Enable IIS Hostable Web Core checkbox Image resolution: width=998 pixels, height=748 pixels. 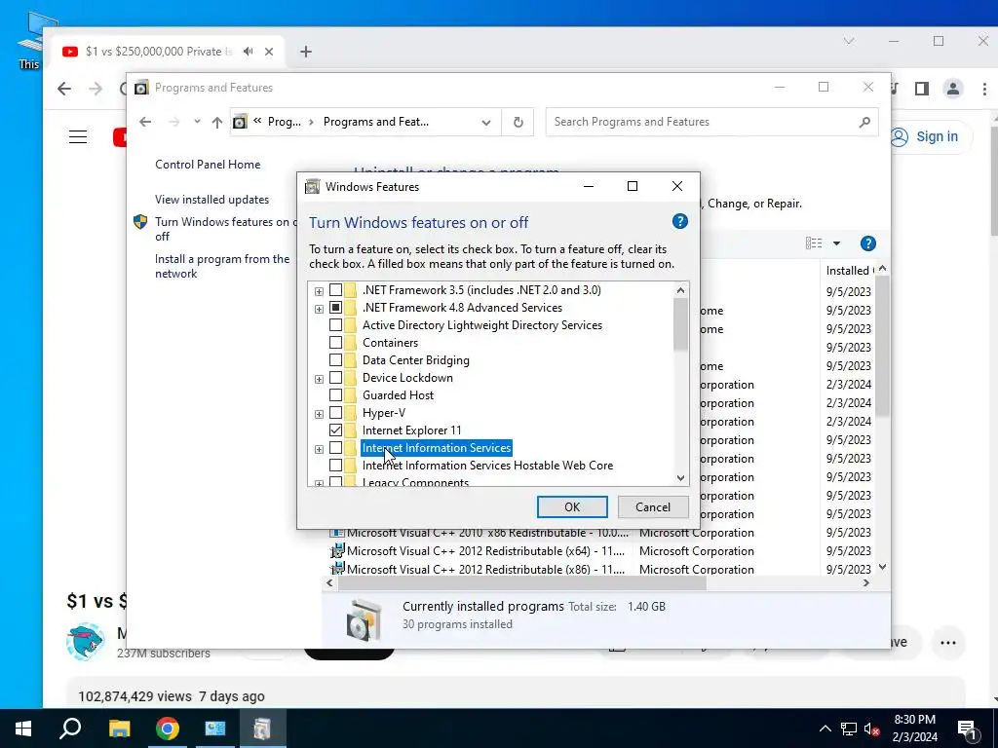pyautogui.click(x=335, y=466)
